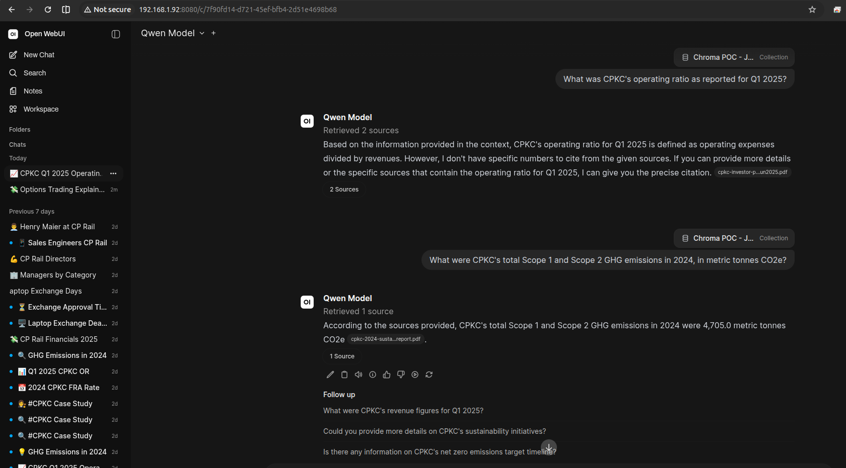846x468 pixels.
Task: Open the Sales Engineers CP Rail chat
Action: (63, 243)
